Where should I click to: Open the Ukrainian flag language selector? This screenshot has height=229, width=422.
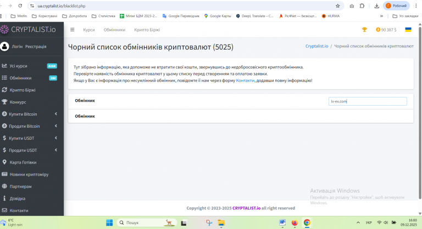(x=408, y=30)
